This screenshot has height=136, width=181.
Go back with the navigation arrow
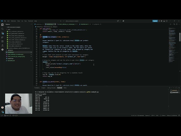tap(61, 21)
